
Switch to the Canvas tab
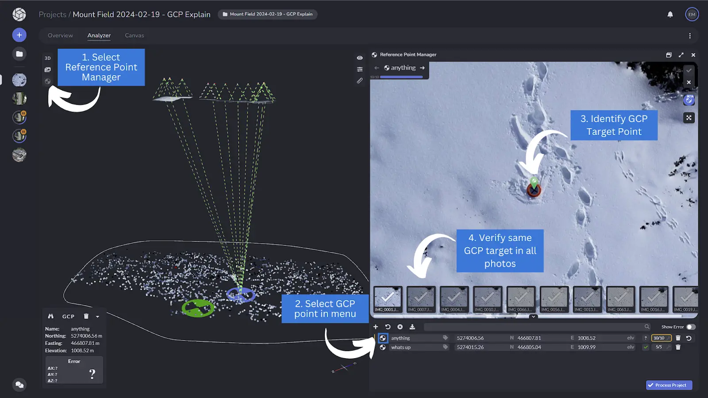[x=134, y=35]
